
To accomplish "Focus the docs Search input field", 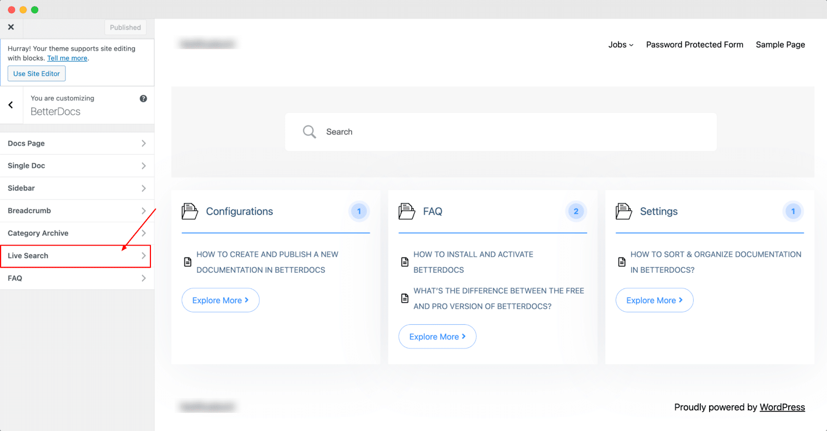I will pos(501,132).
